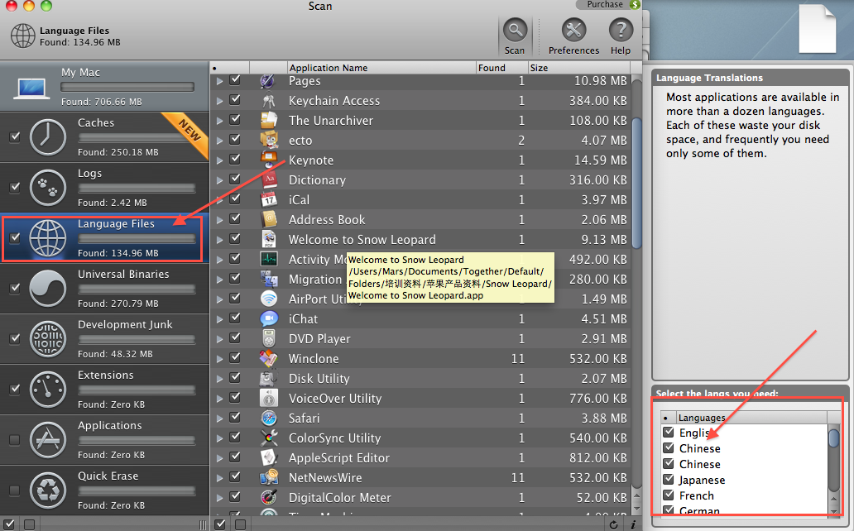Select the My Mac laptop icon

tap(31, 88)
